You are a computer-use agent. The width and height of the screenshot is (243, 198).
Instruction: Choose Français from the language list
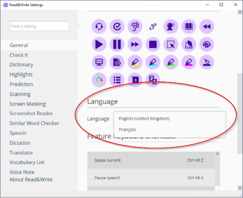169,130
